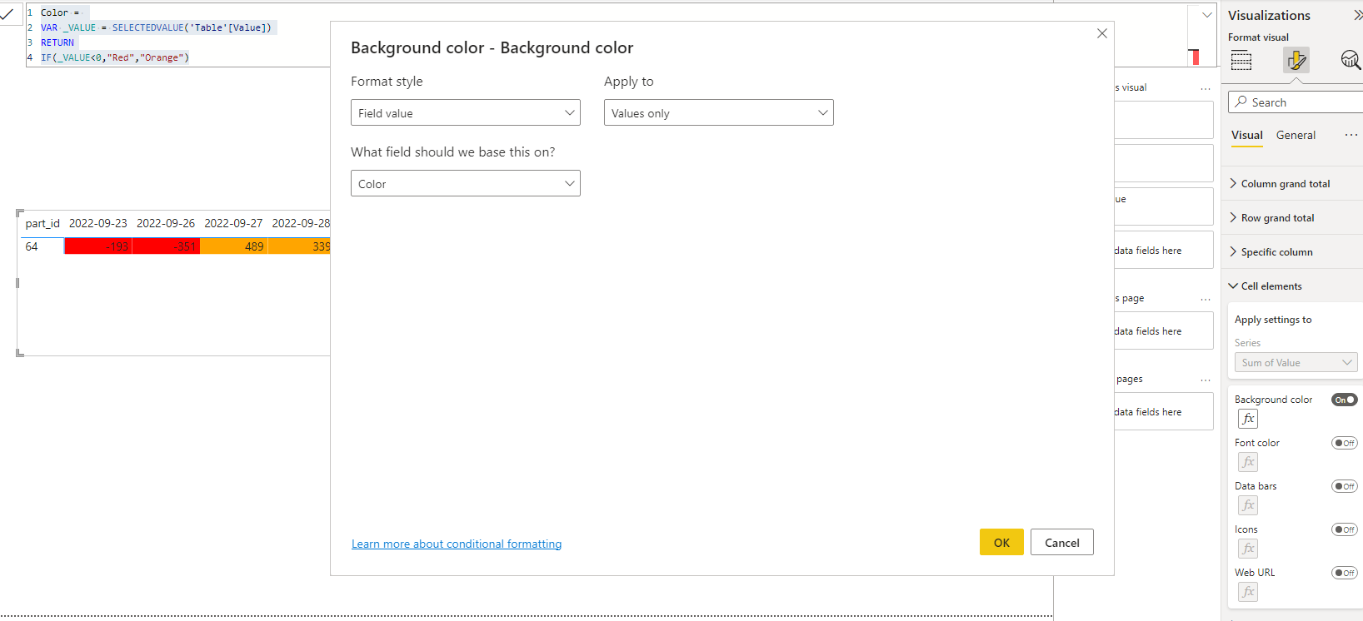The width and height of the screenshot is (1363, 621).
Task: Open the Format style dropdown
Action: pyautogui.click(x=466, y=113)
